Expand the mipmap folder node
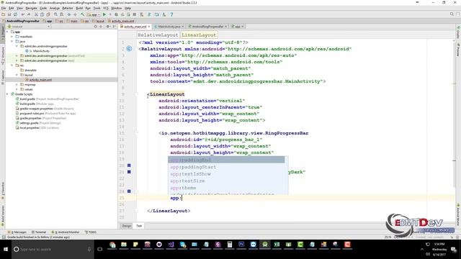Viewport: 461px width, 259px height. point(17,85)
